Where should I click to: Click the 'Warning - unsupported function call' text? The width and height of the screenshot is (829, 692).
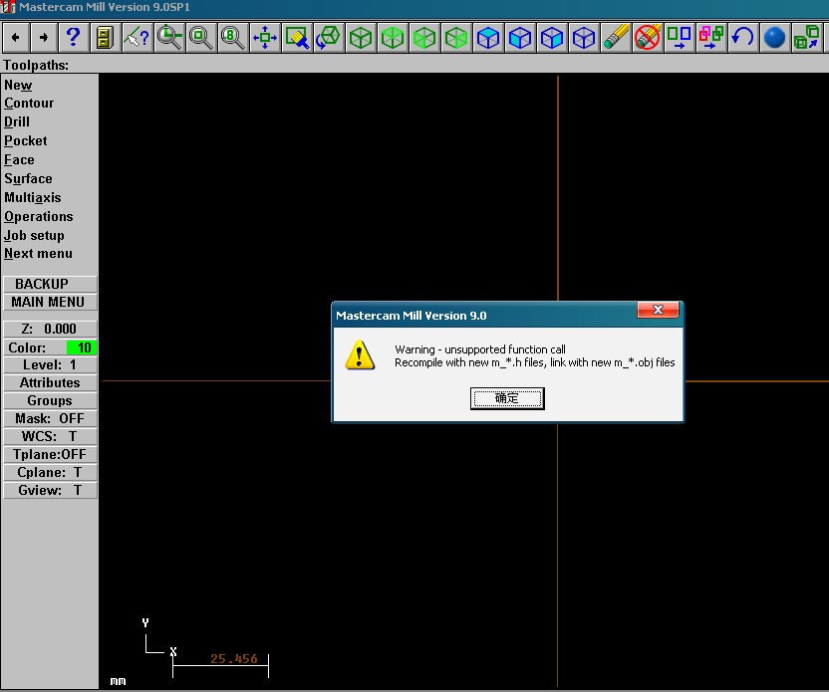coord(480,349)
